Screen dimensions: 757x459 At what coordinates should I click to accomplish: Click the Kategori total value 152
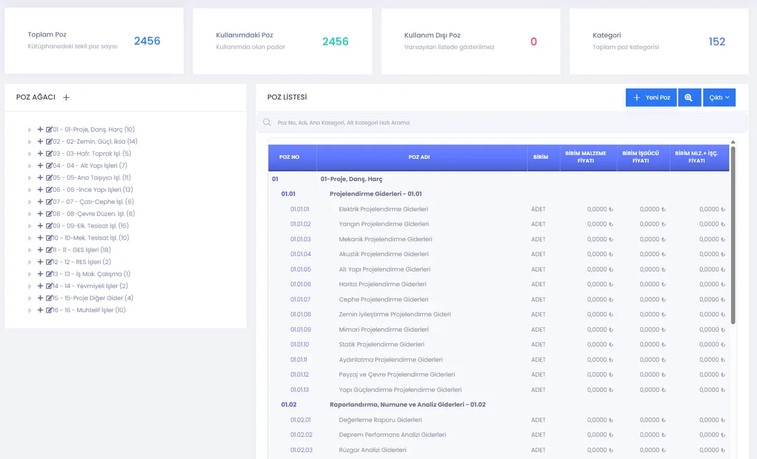717,42
